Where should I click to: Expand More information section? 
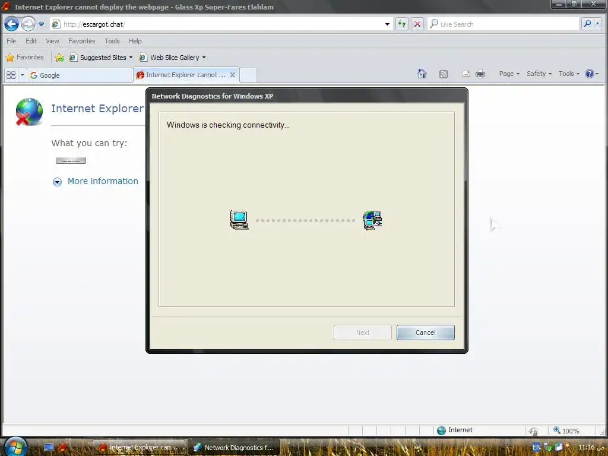tap(57, 182)
